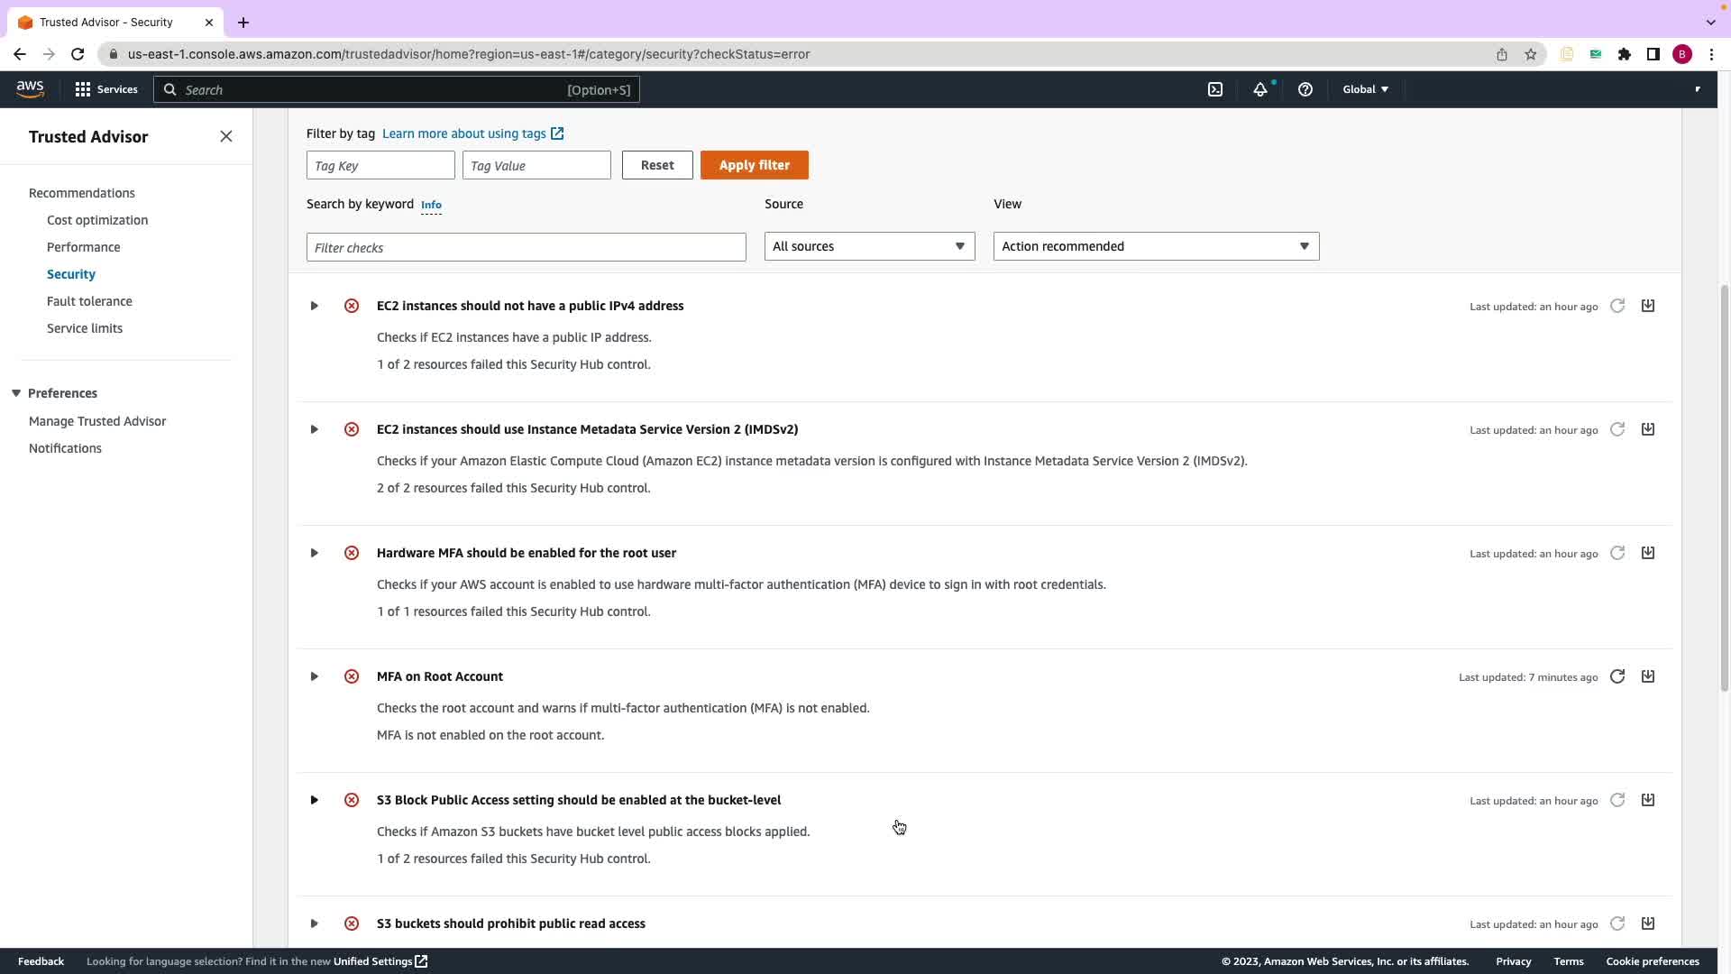Collapse the Preferences section
The image size is (1731, 974).
pos(16,393)
